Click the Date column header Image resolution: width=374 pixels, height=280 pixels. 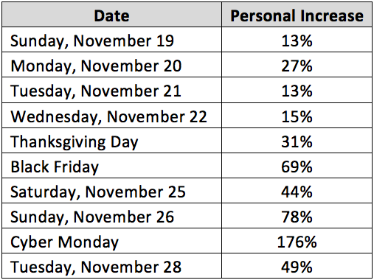click(x=111, y=15)
